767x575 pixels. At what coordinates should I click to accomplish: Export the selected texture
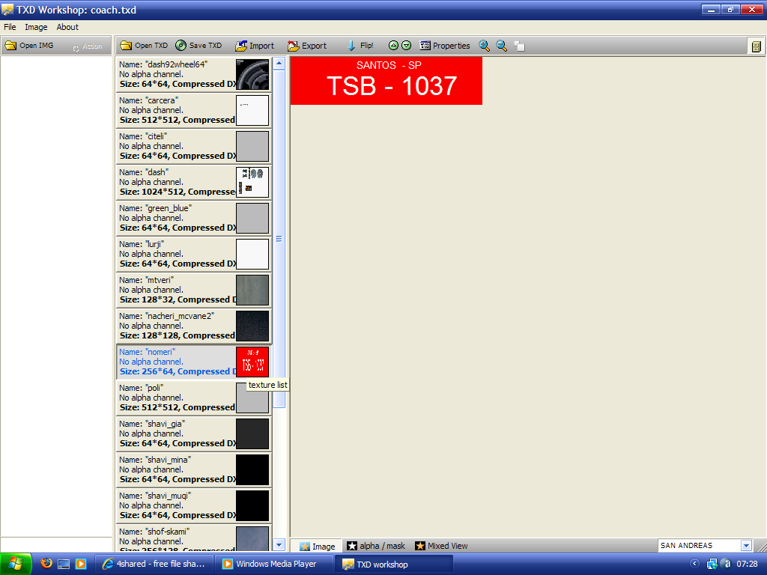tap(306, 46)
